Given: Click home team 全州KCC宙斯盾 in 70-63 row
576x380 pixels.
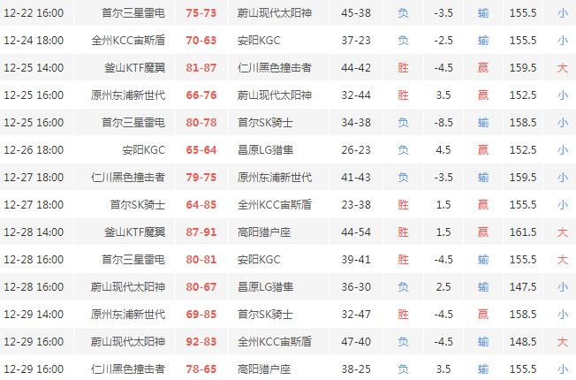Looking at the screenshot, I should [128, 41].
